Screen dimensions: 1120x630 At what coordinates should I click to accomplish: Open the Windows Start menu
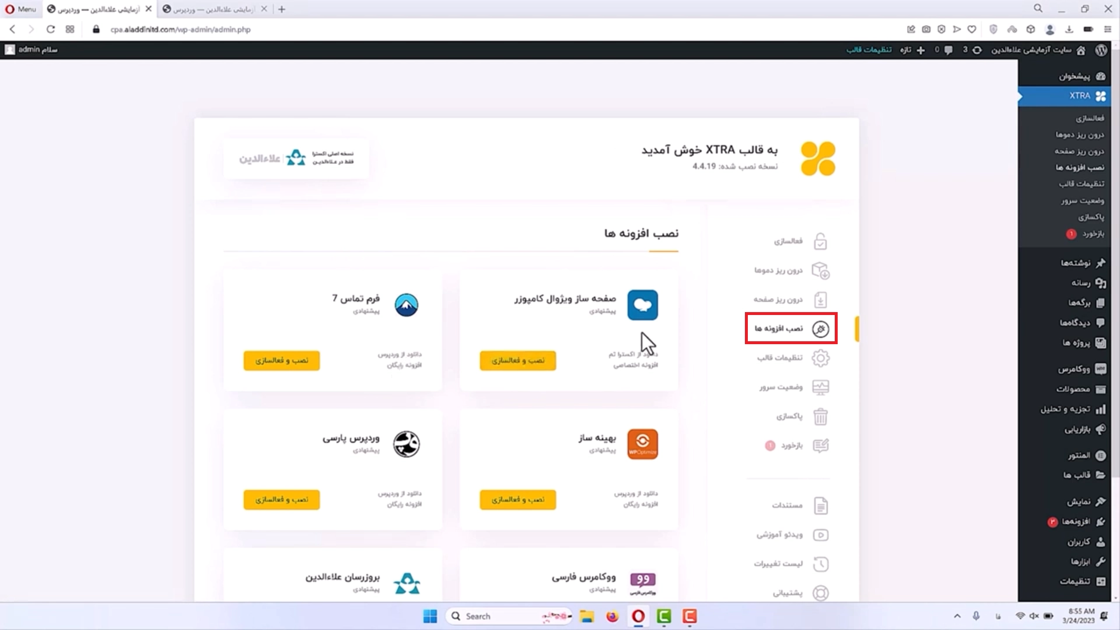pos(430,617)
